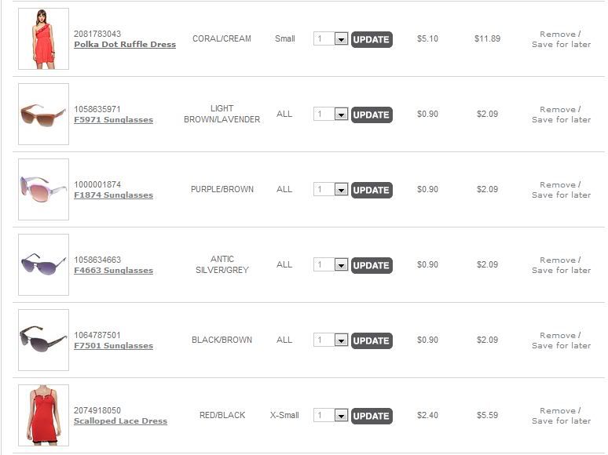
Task: Open the Polka Dot Ruffle Dress thumbnail
Action: (x=43, y=38)
